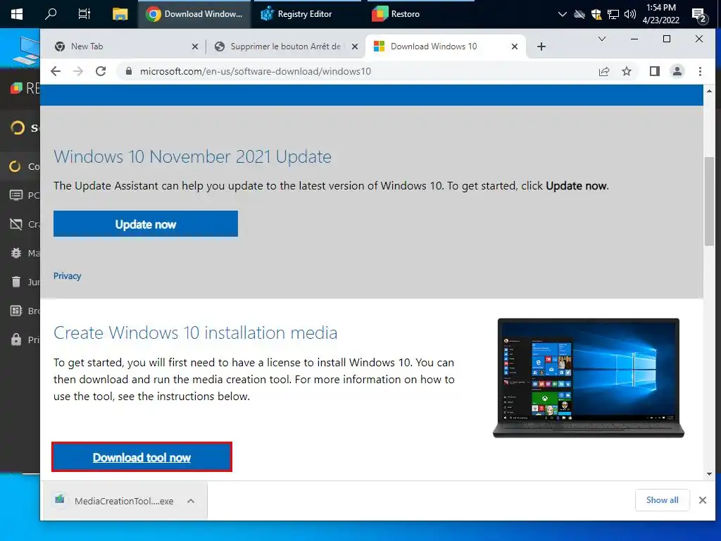
Task: Select the privacy lock icon in Restoro
Action: 16,340
